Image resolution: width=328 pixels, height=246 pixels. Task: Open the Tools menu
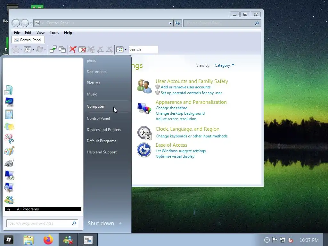click(54, 33)
